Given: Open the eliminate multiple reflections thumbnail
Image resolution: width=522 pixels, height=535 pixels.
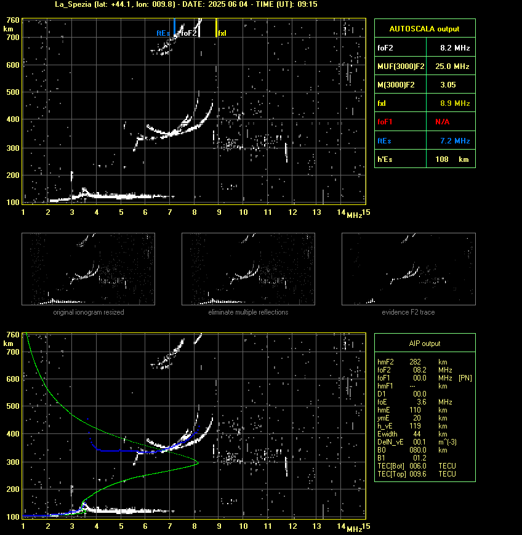Looking at the screenshot, I should 248,269.
